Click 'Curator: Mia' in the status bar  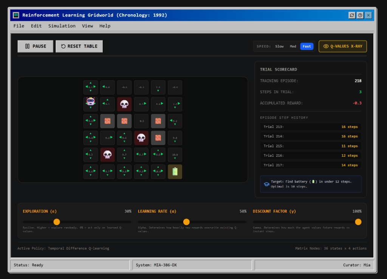[357, 265]
